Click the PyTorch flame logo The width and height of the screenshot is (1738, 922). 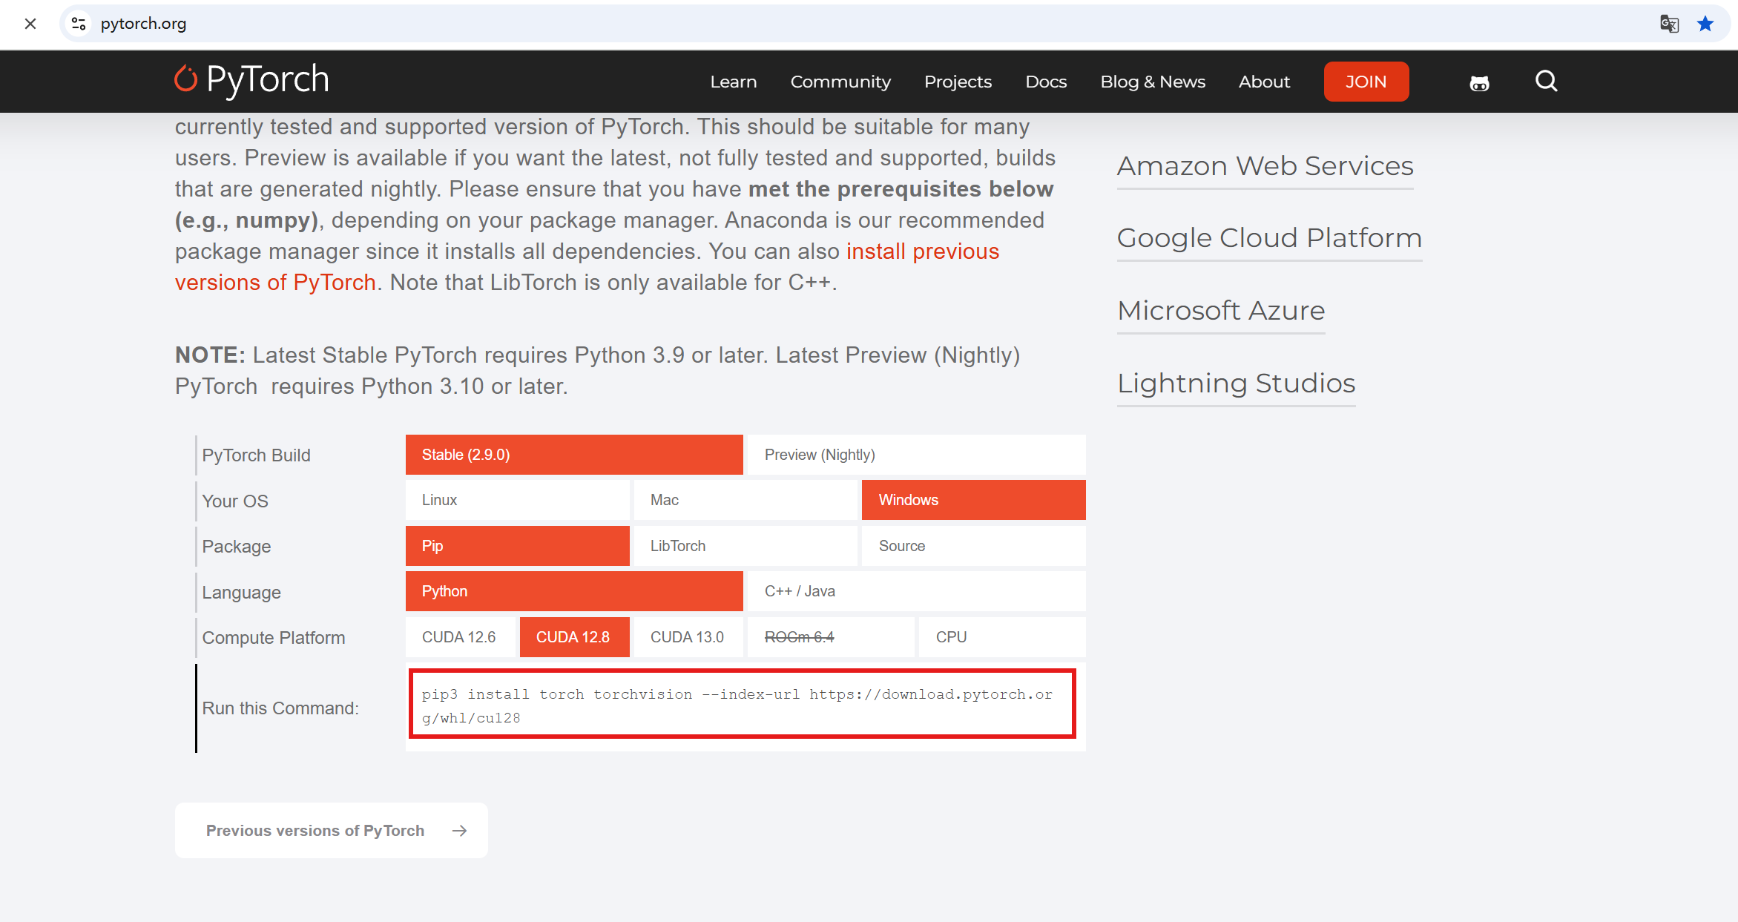pos(185,79)
